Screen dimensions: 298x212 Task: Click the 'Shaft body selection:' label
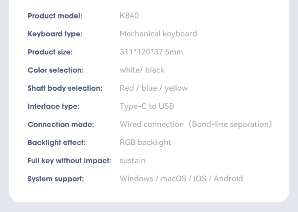point(65,88)
